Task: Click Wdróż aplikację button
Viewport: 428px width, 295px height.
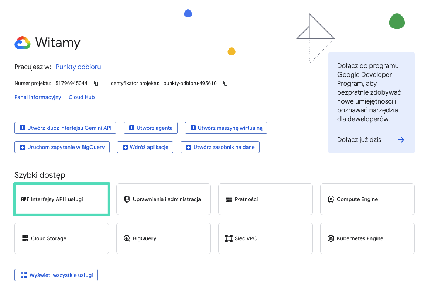Action: [145, 147]
